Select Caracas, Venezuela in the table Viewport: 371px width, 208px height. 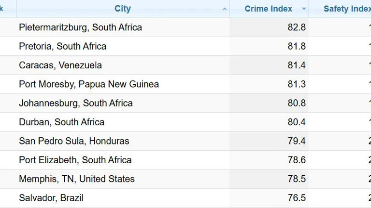[60, 65]
